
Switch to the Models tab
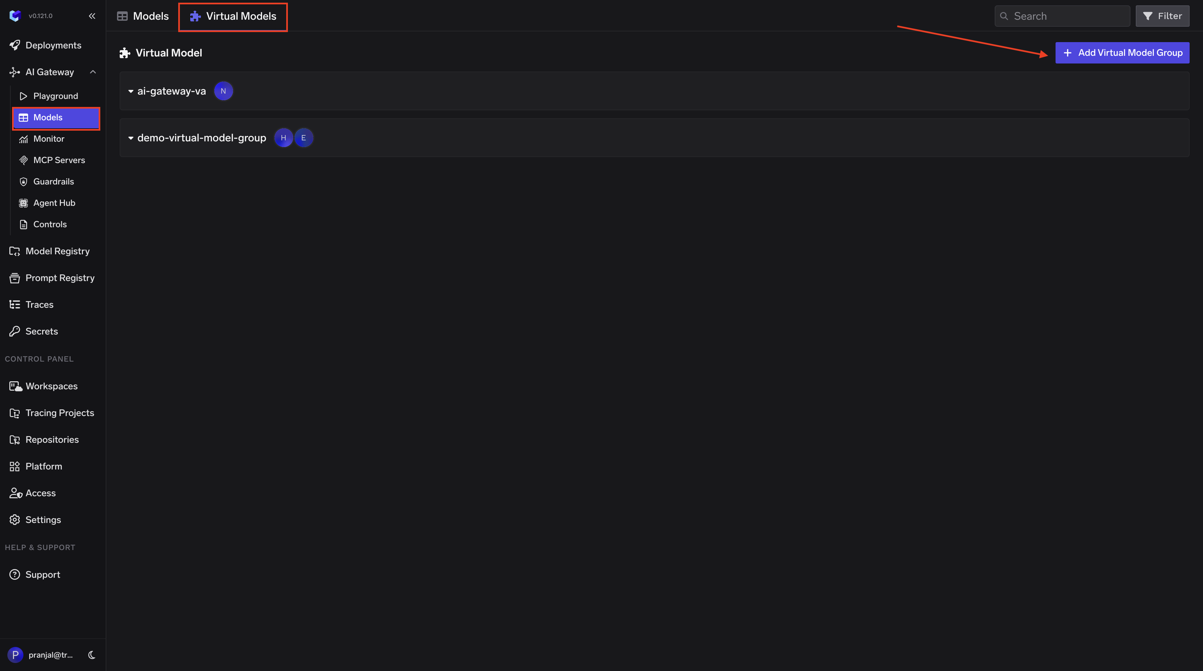[143, 16]
